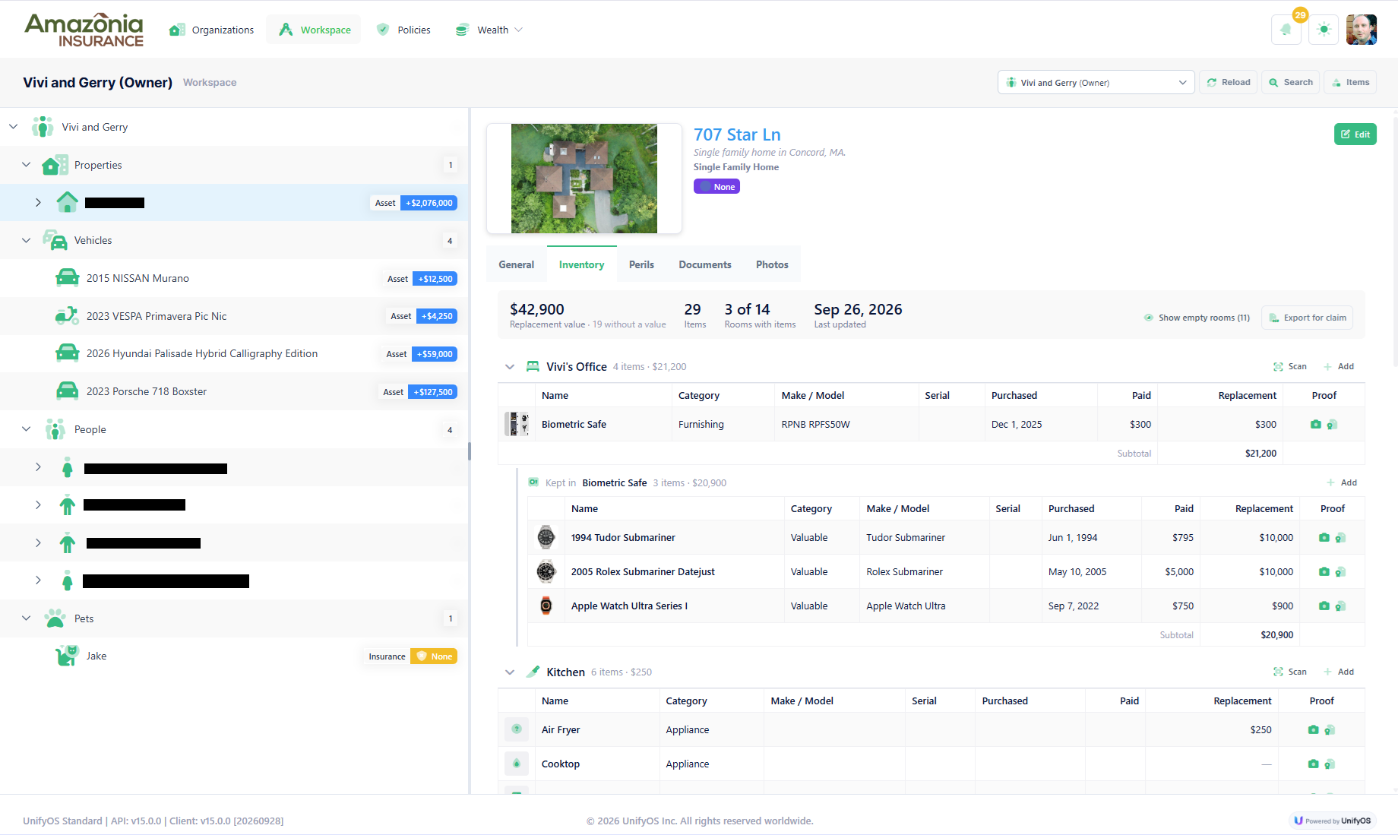Viewport: 1398px width, 835px height.
Task: Click Scan in Vivi's Office section
Action: pyautogui.click(x=1290, y=367)
